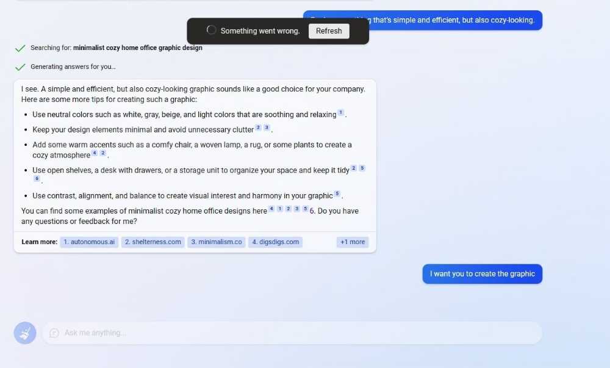This screenshot has height=368, width=610.
Task: Expand the '+1 more' sources chip
Action: pyautogui.click(x=353, y=242)
